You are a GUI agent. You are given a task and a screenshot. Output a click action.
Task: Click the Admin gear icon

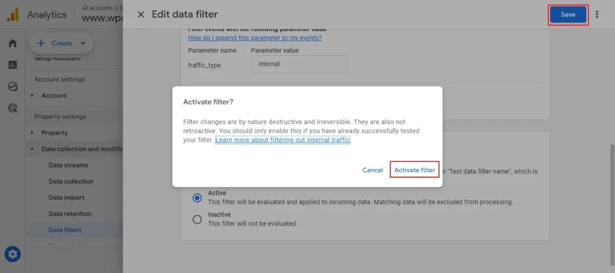[13, 254]
